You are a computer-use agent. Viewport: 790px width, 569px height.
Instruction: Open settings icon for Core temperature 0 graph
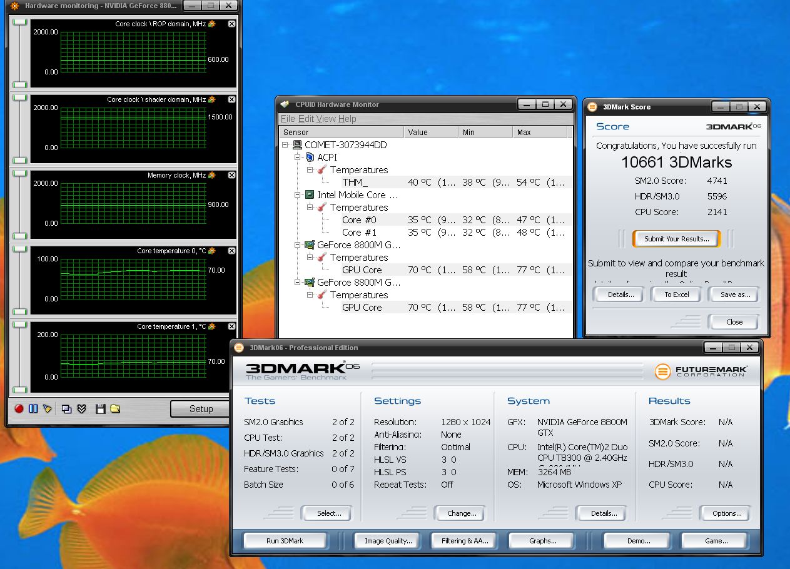(x=212, y=251)
